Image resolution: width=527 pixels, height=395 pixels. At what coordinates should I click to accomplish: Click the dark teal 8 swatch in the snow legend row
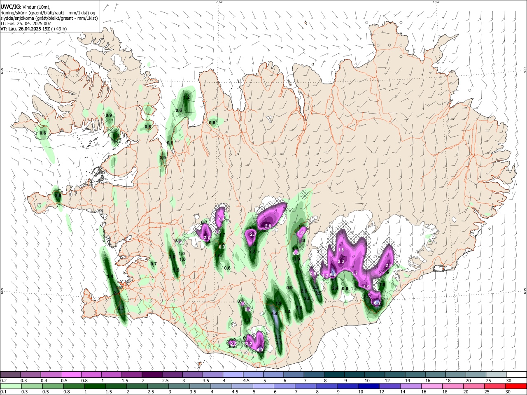coord(334,374)
